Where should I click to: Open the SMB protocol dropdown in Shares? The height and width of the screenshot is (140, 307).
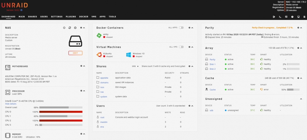pos(135,66)
